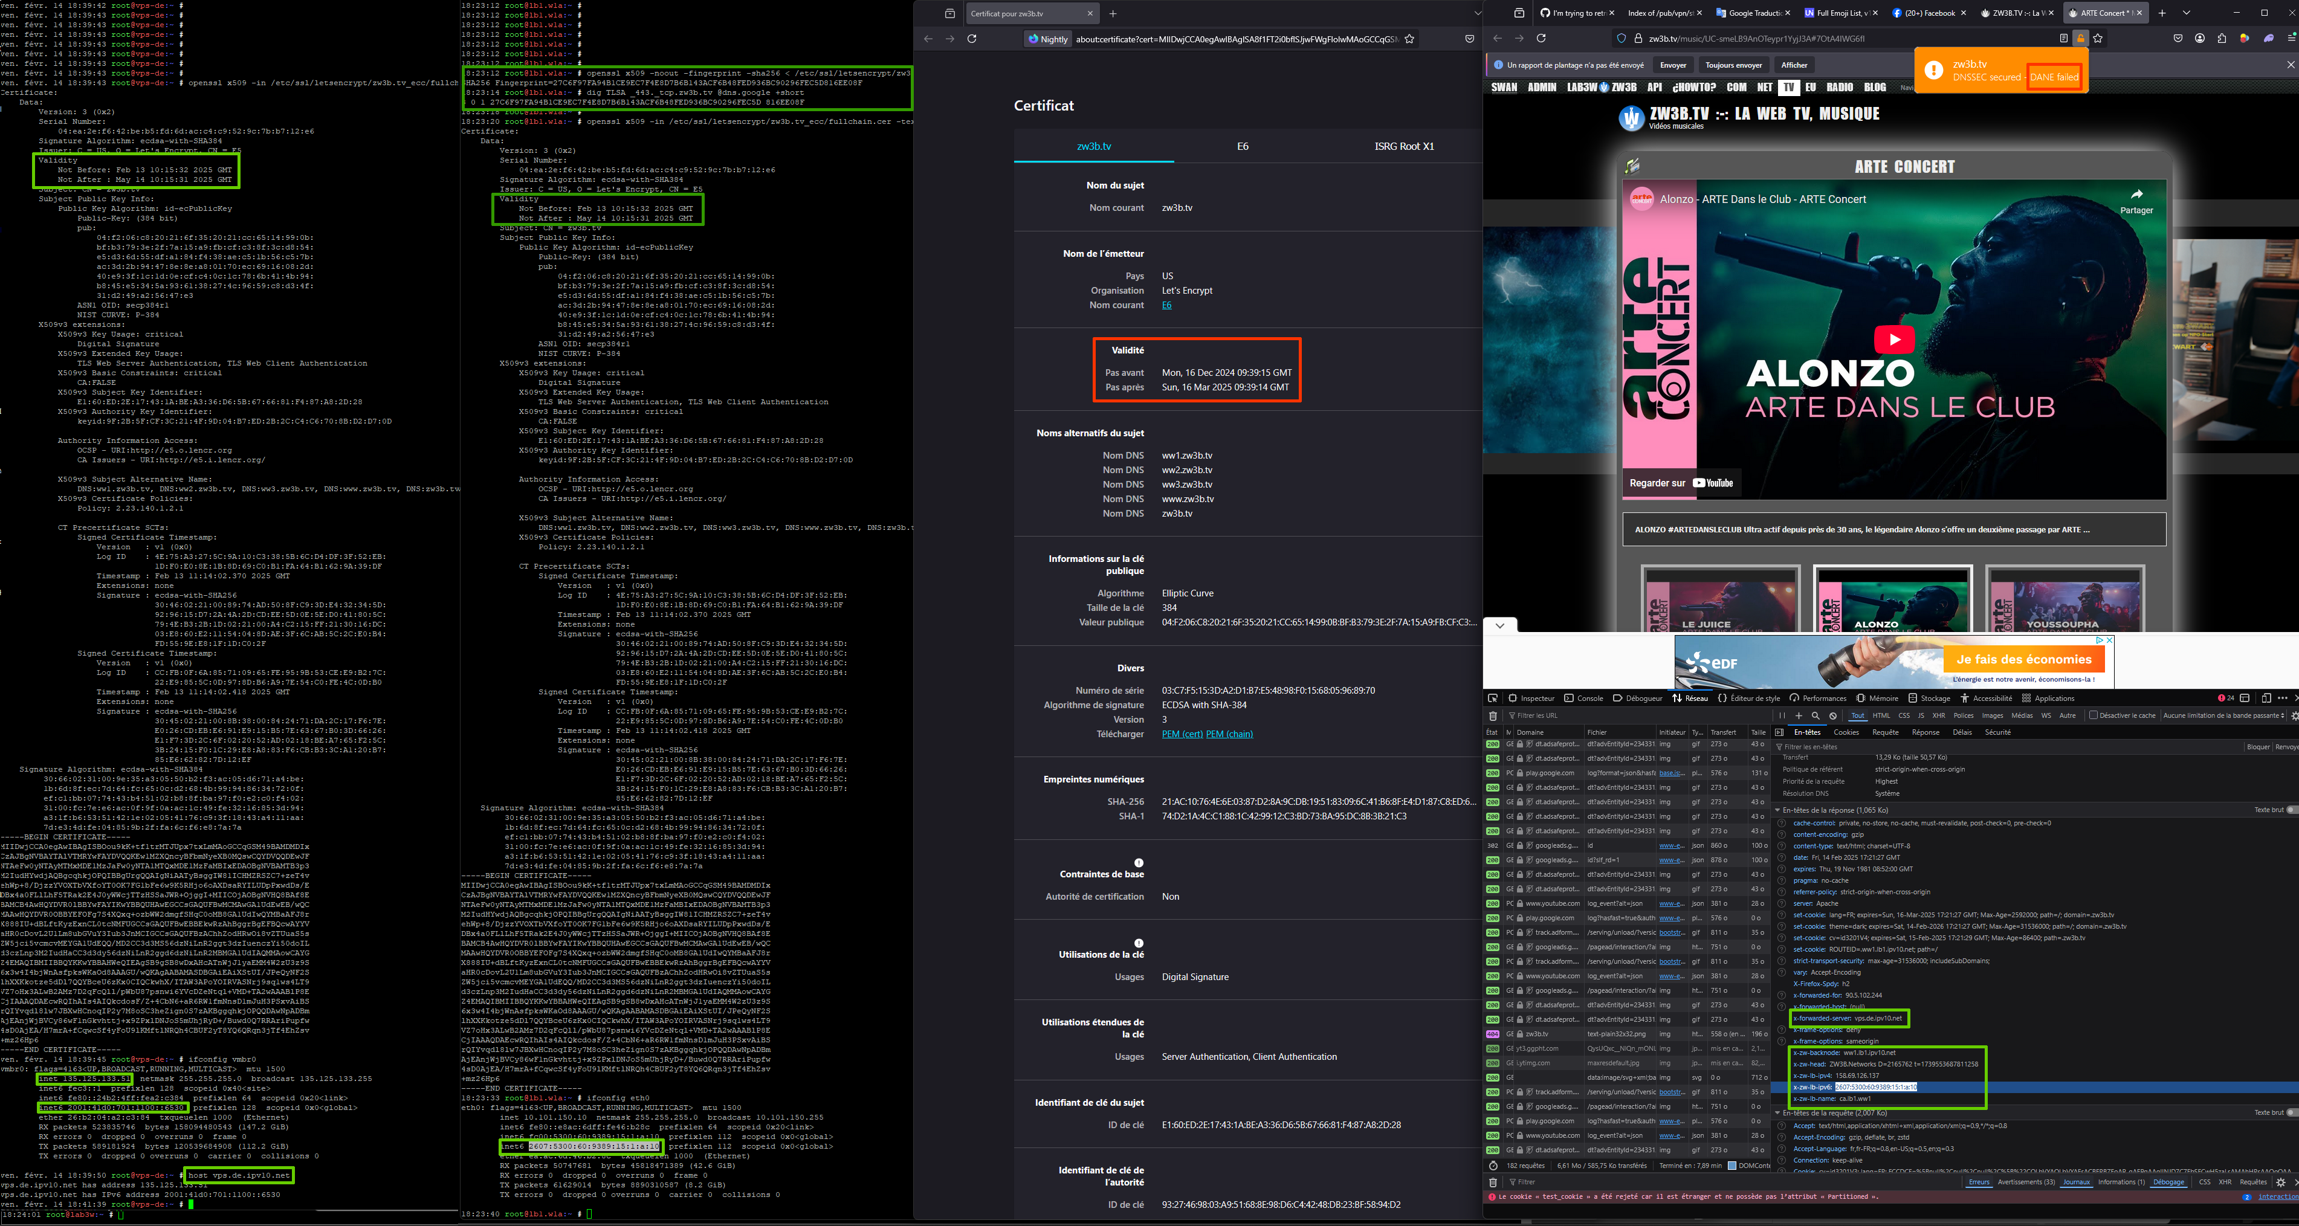
Task: Open tracking protection shield in zw3b.tv URL bar
Action: 1622,38
